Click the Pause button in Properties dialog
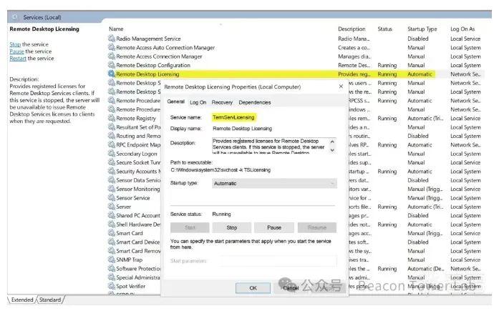Screen dimensions: 499x311 tap(274, 227)
